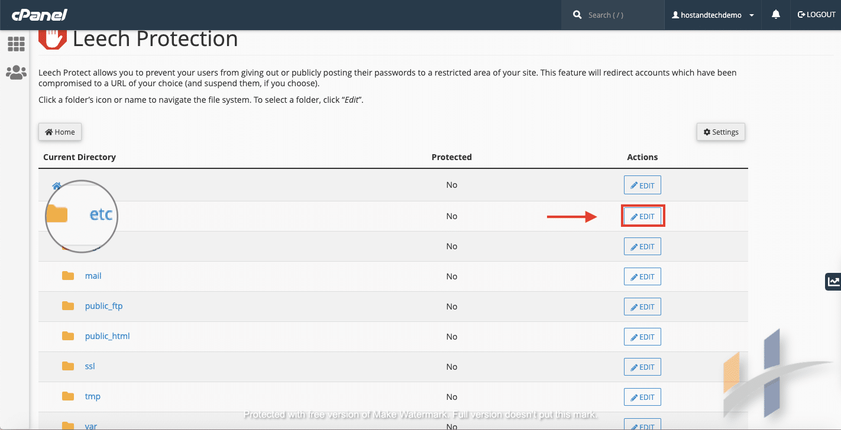The height and width of the screenshot is (430, 841).
Task: Click the mail folder icon
Action: click(x=67, y=275)
